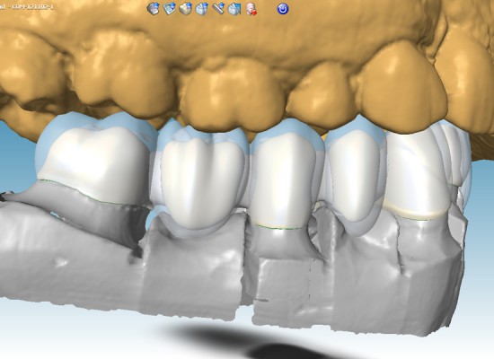
Task: Click the blue circular reset view button
Action: 283,8
